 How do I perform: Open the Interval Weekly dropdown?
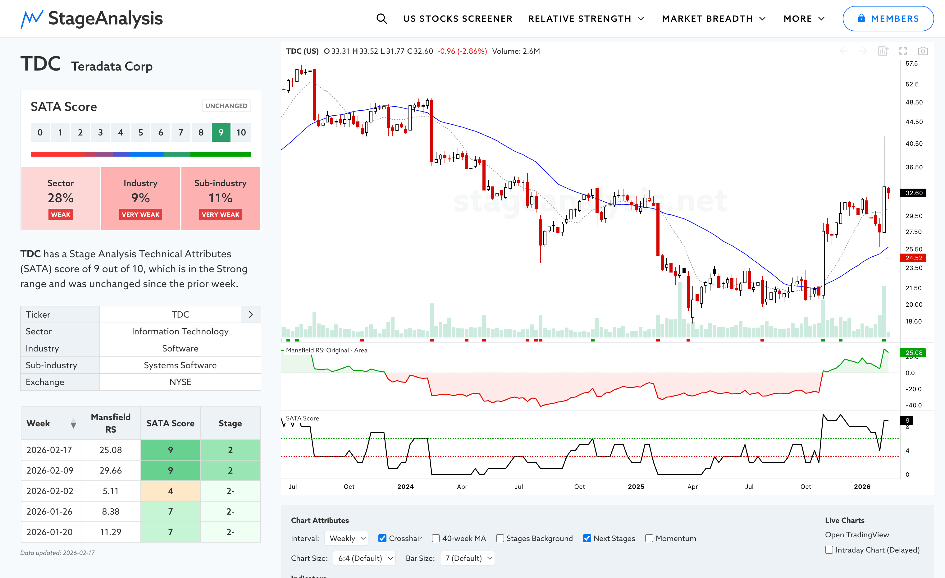click(346, 538)
